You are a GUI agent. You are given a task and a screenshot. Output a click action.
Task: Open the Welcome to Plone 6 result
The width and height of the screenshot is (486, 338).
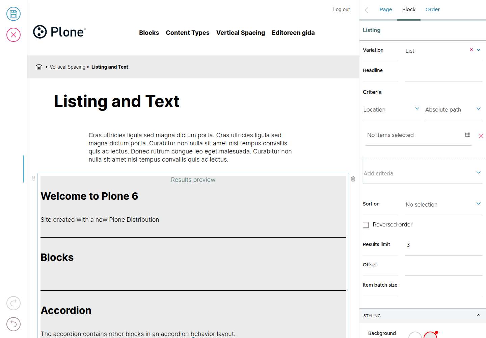point(89,196)
